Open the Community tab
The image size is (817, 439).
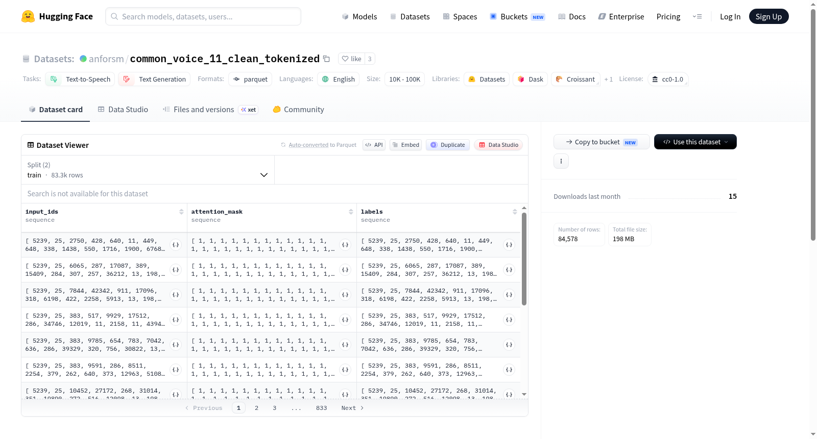pos(298,110)
